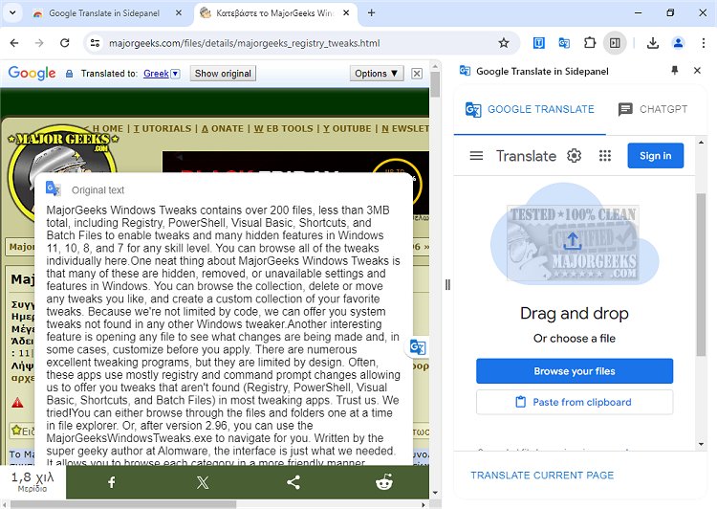717x509 pixels.
Task: View site information icon in address bar
Action: click(x=95, y=43)
